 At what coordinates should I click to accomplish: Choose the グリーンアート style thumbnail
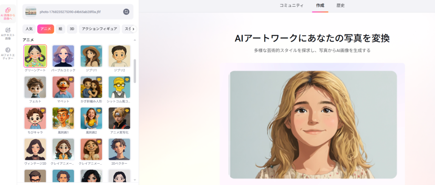pos(35,56)
